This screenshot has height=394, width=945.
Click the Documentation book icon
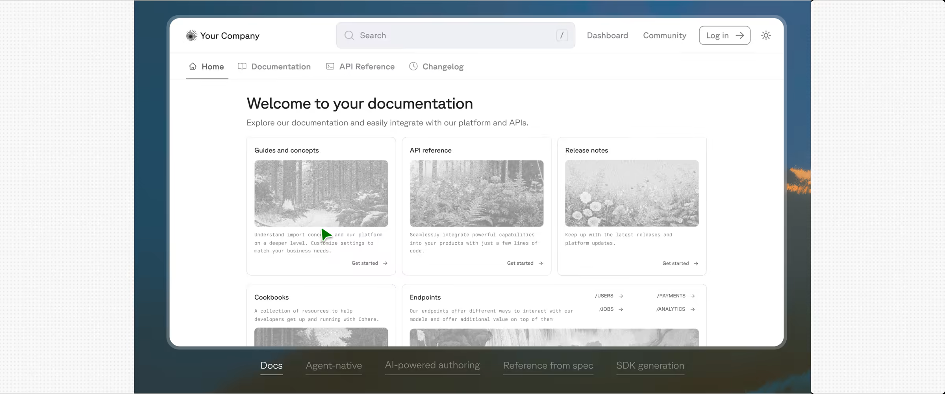[x=242, y=66]
